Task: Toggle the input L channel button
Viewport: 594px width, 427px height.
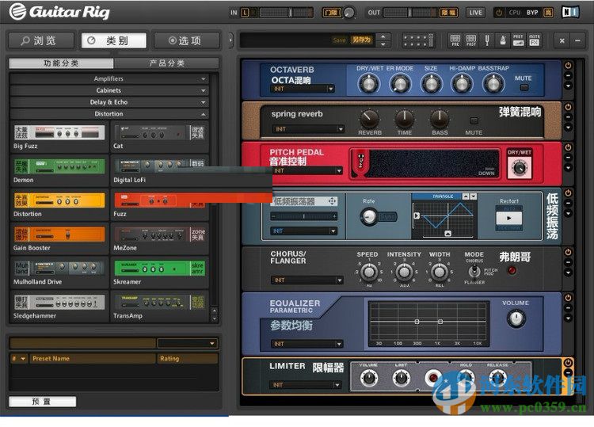Action: pyautogui.click(x=245, y=13)
